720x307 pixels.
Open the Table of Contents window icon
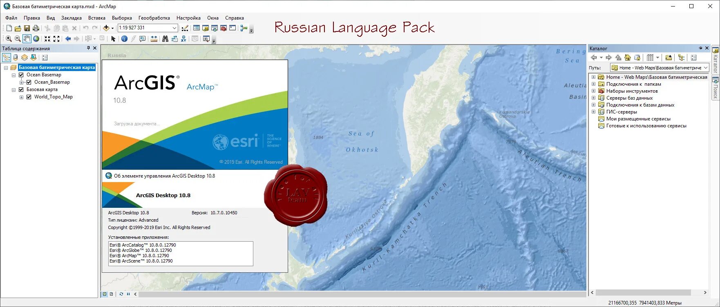(x=197, y=28)
